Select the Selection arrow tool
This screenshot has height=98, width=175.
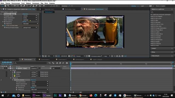(x=2, y=6)
